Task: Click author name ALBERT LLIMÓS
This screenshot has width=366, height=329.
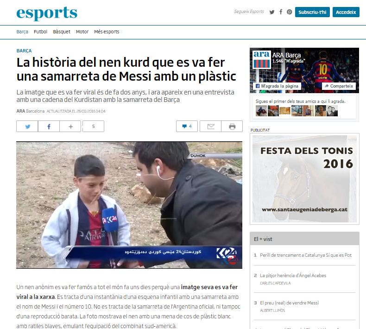Action: tap(272, 310)
